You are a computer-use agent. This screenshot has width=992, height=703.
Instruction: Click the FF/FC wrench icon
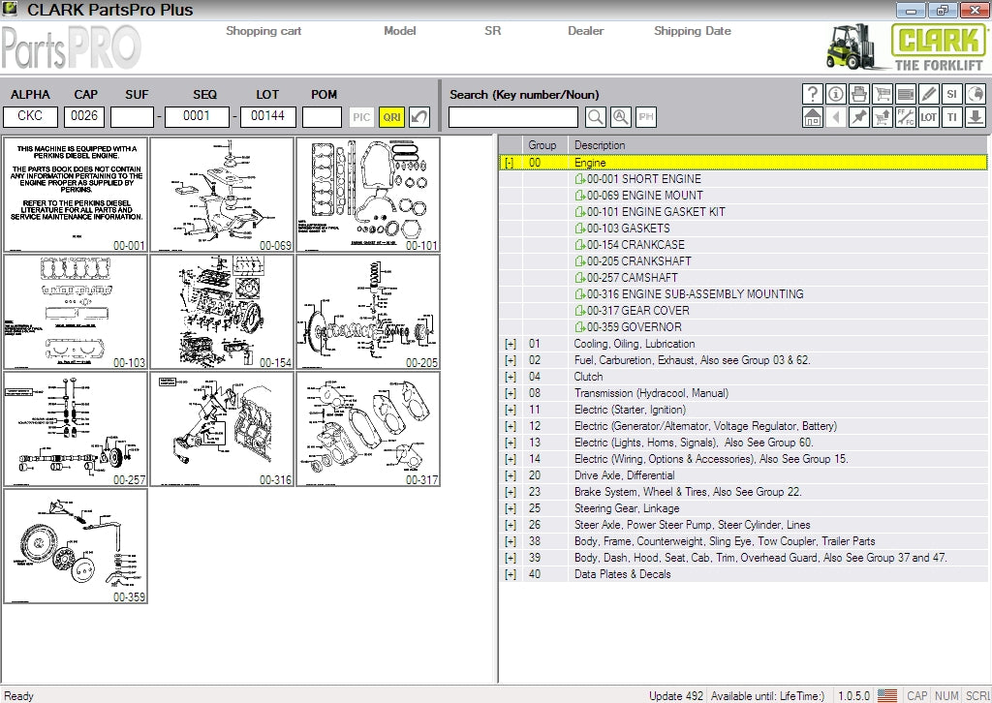pyautogui.click(x=906, y=117)
